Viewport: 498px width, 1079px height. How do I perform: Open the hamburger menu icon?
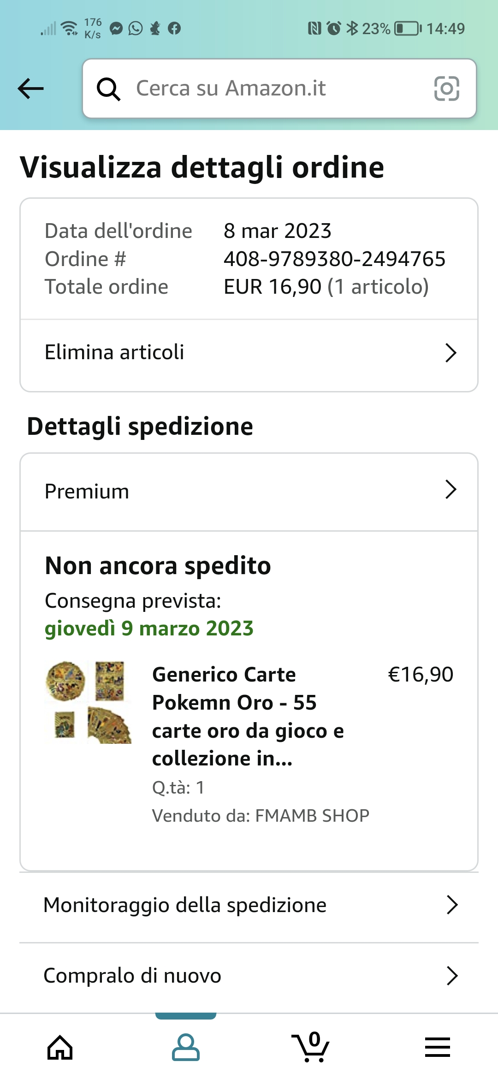pyautogui.click(x=437, y=1048)
